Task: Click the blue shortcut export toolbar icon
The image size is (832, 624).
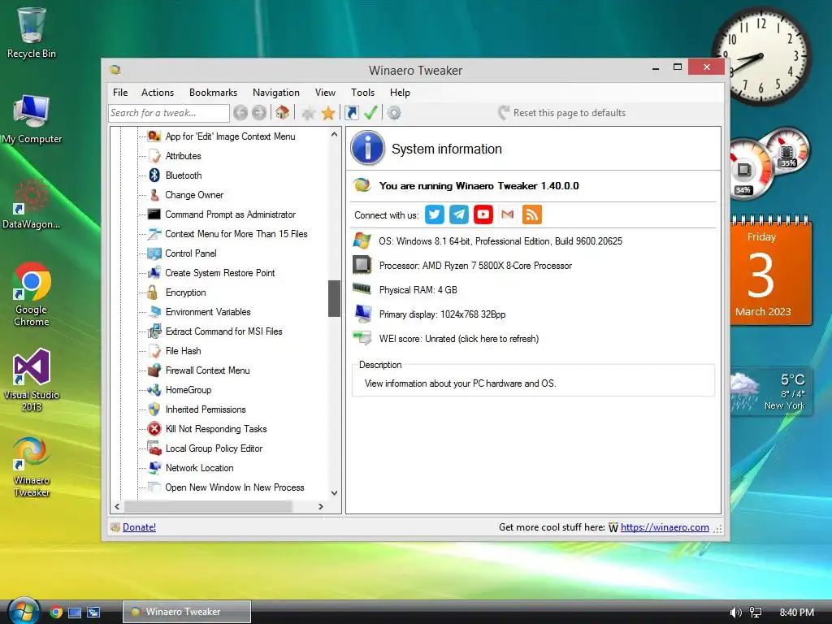Action: (351, 112)
